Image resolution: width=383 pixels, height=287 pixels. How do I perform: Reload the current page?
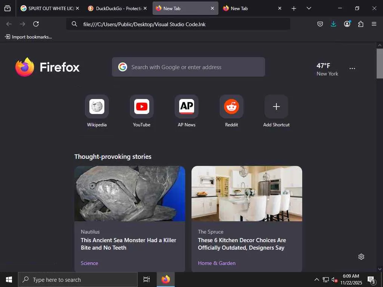36,24
